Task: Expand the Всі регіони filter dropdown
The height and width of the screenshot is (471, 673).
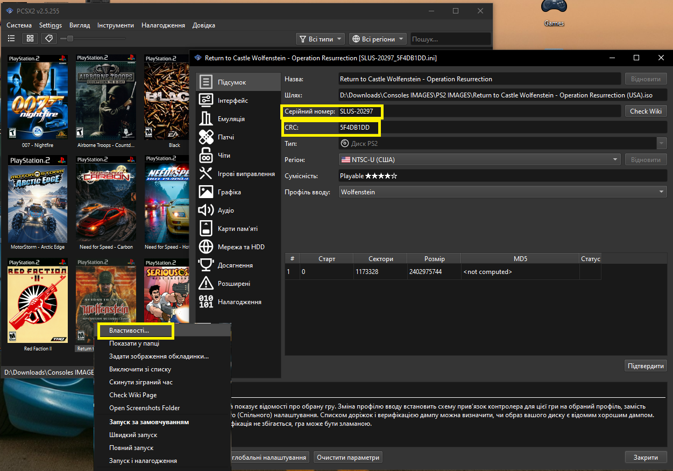Action: tap(378, 39)
